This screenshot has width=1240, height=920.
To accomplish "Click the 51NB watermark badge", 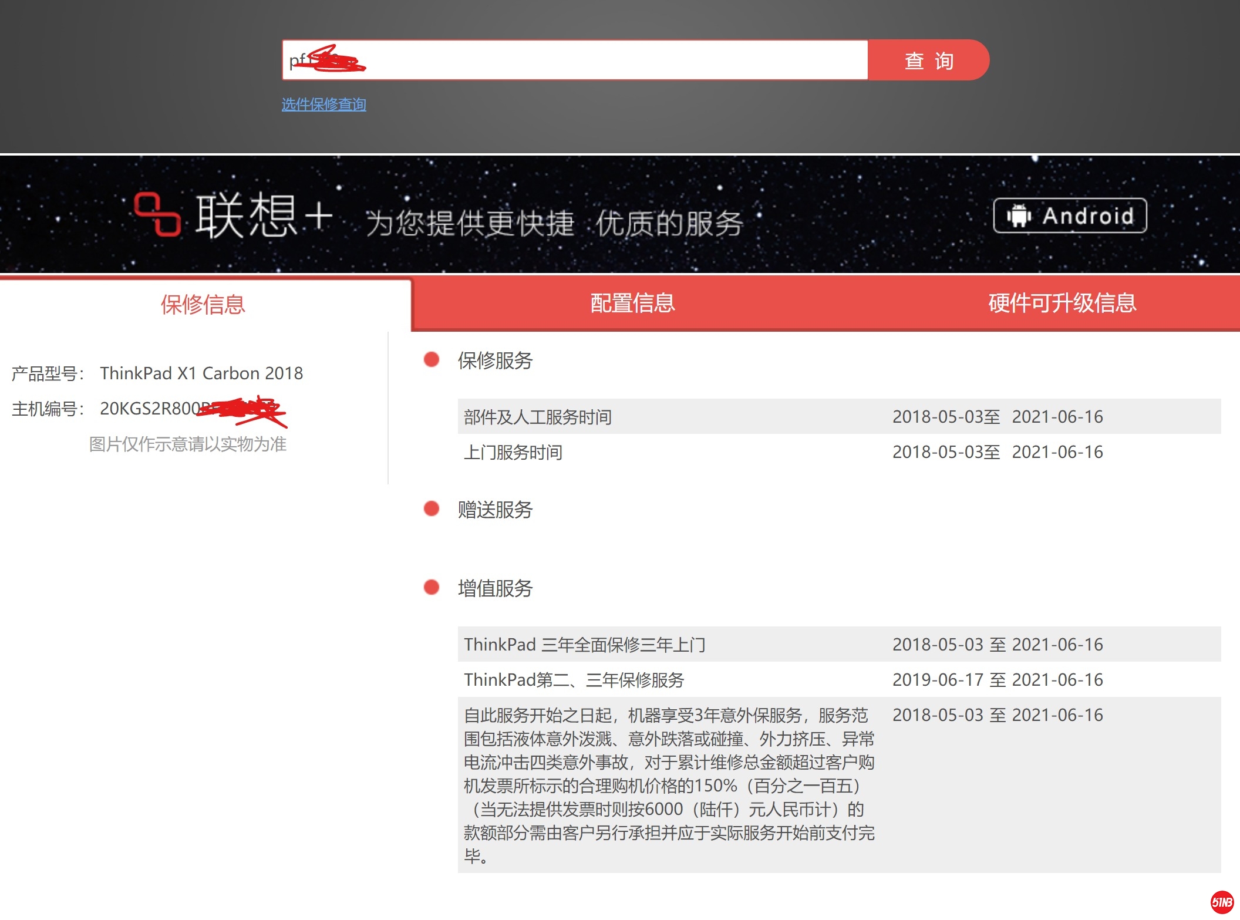I will coord(1222,902).
